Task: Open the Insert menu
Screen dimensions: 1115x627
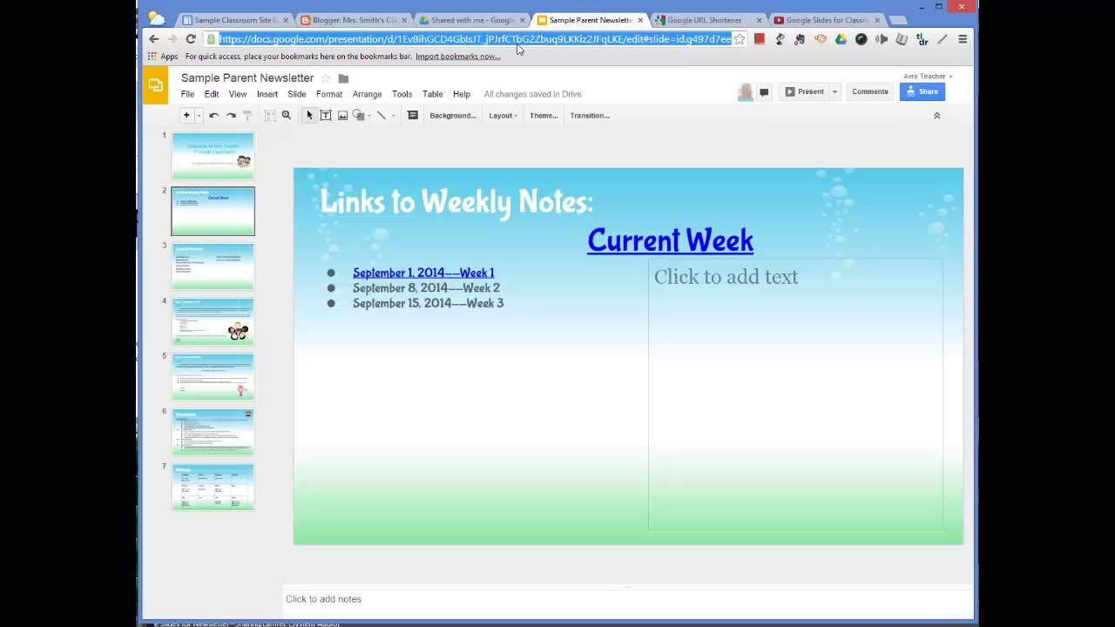Action: 267,94
